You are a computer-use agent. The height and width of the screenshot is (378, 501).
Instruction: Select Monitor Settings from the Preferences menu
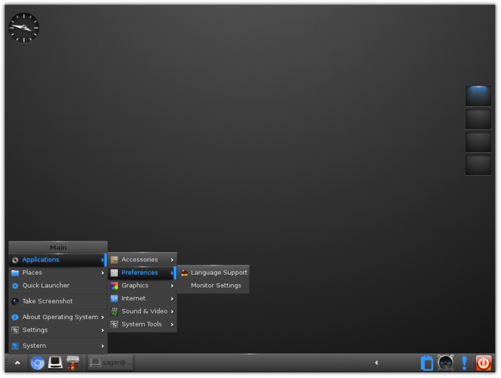216,285
